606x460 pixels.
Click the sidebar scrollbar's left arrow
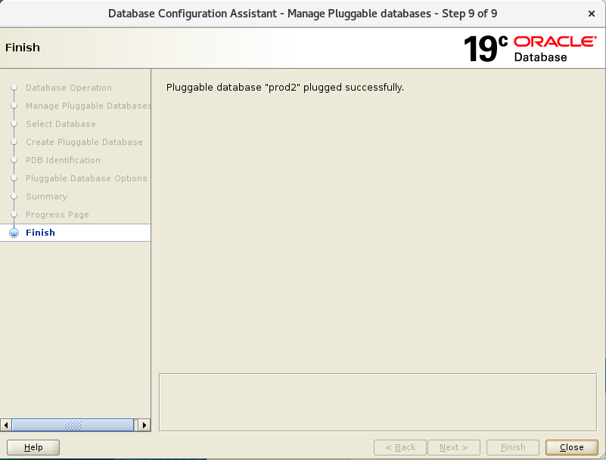(6, 425)
